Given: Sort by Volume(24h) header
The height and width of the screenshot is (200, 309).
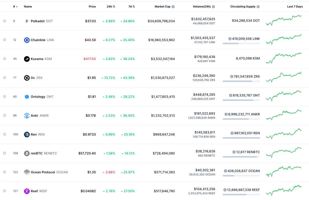Looking at the screenshot, I should [202, 6].
